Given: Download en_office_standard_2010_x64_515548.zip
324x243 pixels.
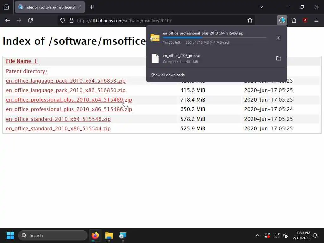Looking at the screenshot, I should [x=58, y=119].
